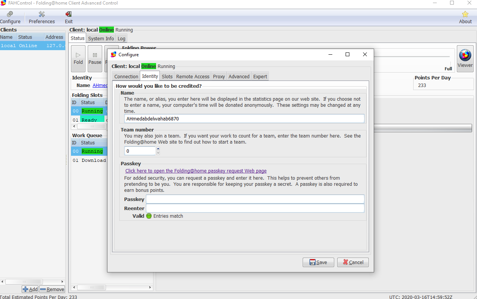Open Configure from the main toolbar
Image resolution: width=477 pixels, height=299 pixels.
point(10,18)
